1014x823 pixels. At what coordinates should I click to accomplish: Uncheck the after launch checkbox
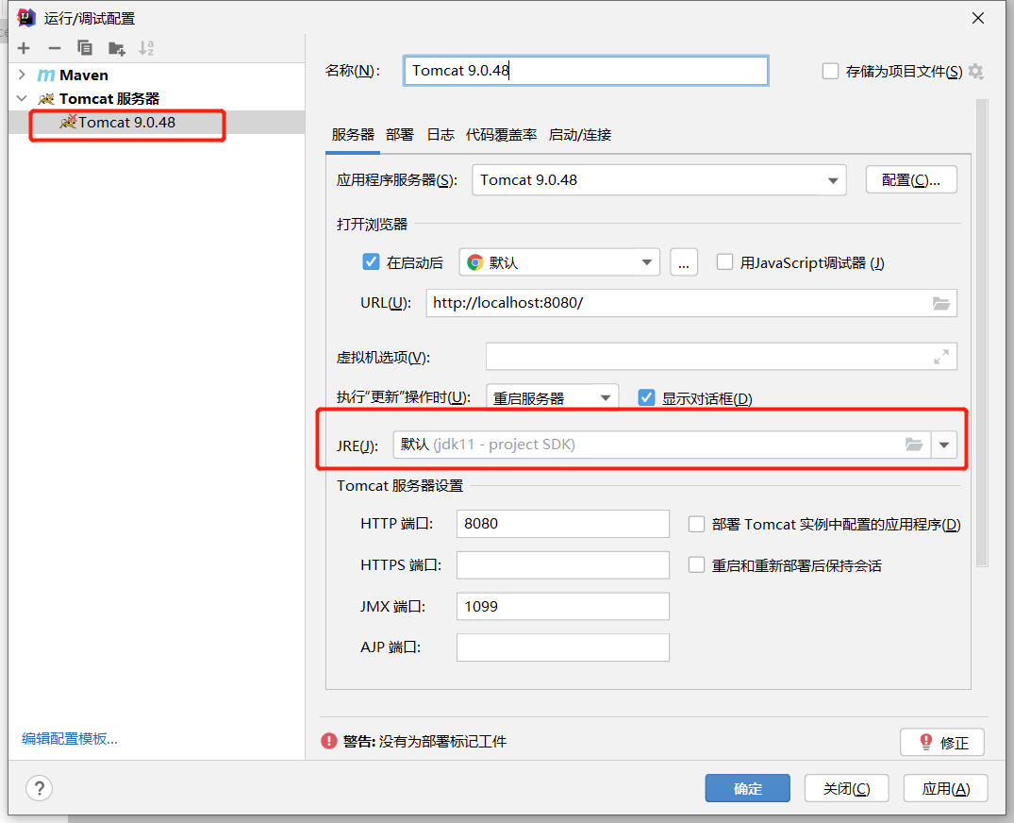372,262
